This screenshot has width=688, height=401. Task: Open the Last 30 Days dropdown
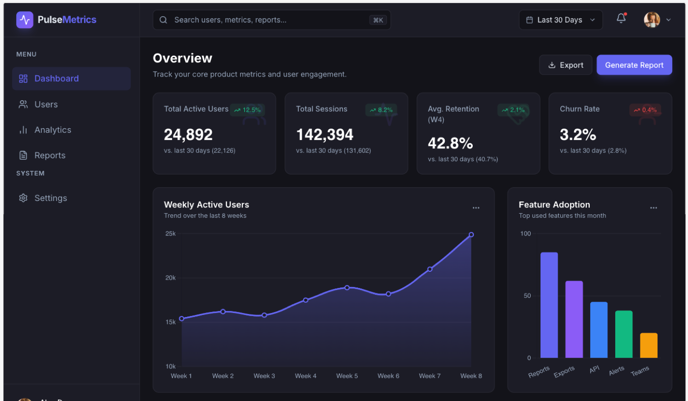(561, 20)
